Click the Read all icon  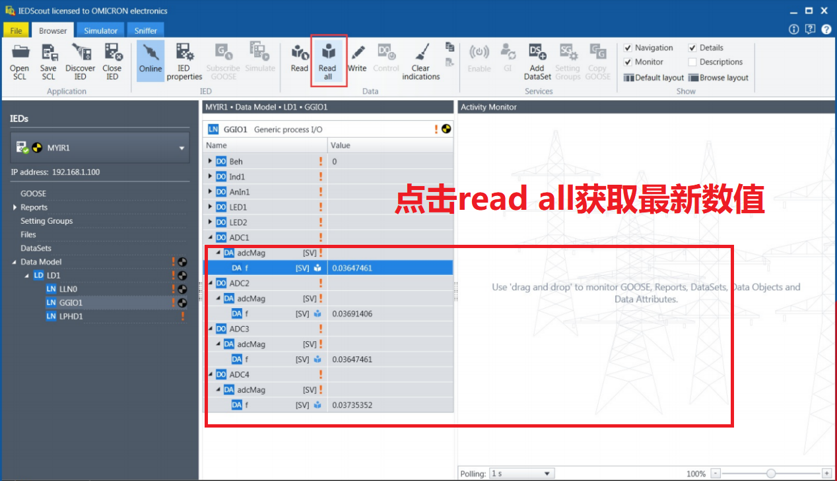(327, 53)
